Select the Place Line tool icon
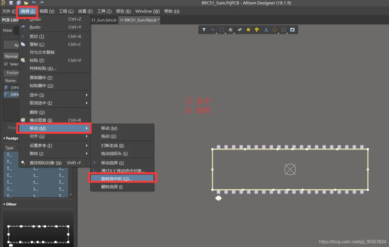 pyautogui.click(x=284, y=30)
